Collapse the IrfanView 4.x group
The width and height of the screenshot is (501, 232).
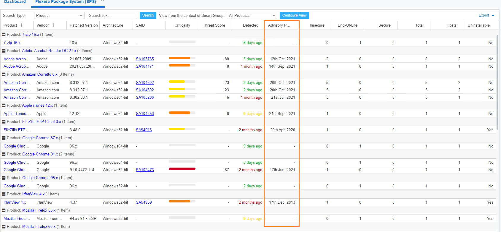coord(4,194)
